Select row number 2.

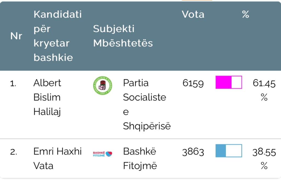14,152
